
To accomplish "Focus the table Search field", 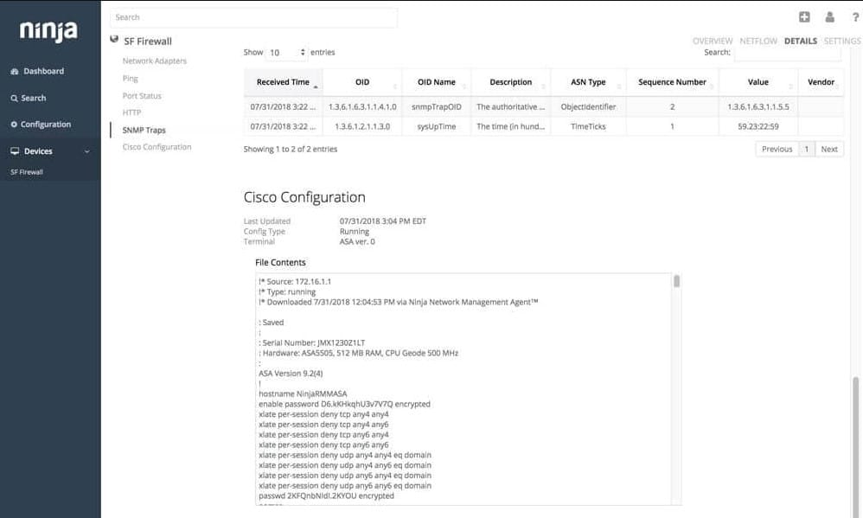I will point(788,52).
